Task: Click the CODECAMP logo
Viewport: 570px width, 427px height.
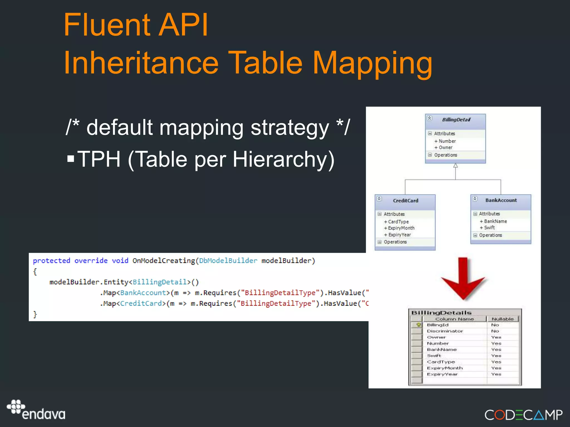Action: pyautogui.click(x=524, y=415)
